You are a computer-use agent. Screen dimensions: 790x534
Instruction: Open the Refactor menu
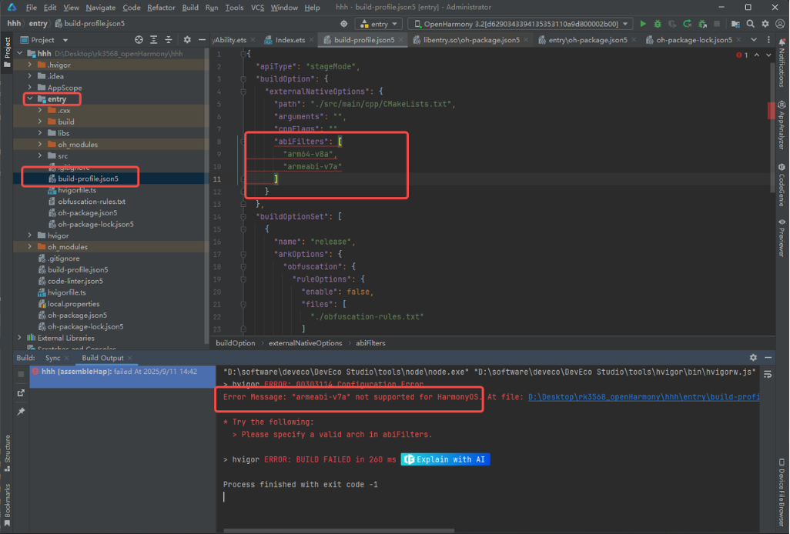click(x=161, y=8)
